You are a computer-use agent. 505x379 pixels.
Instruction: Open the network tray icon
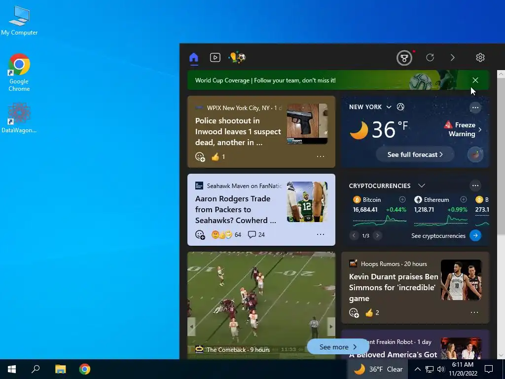click(430, 369)
